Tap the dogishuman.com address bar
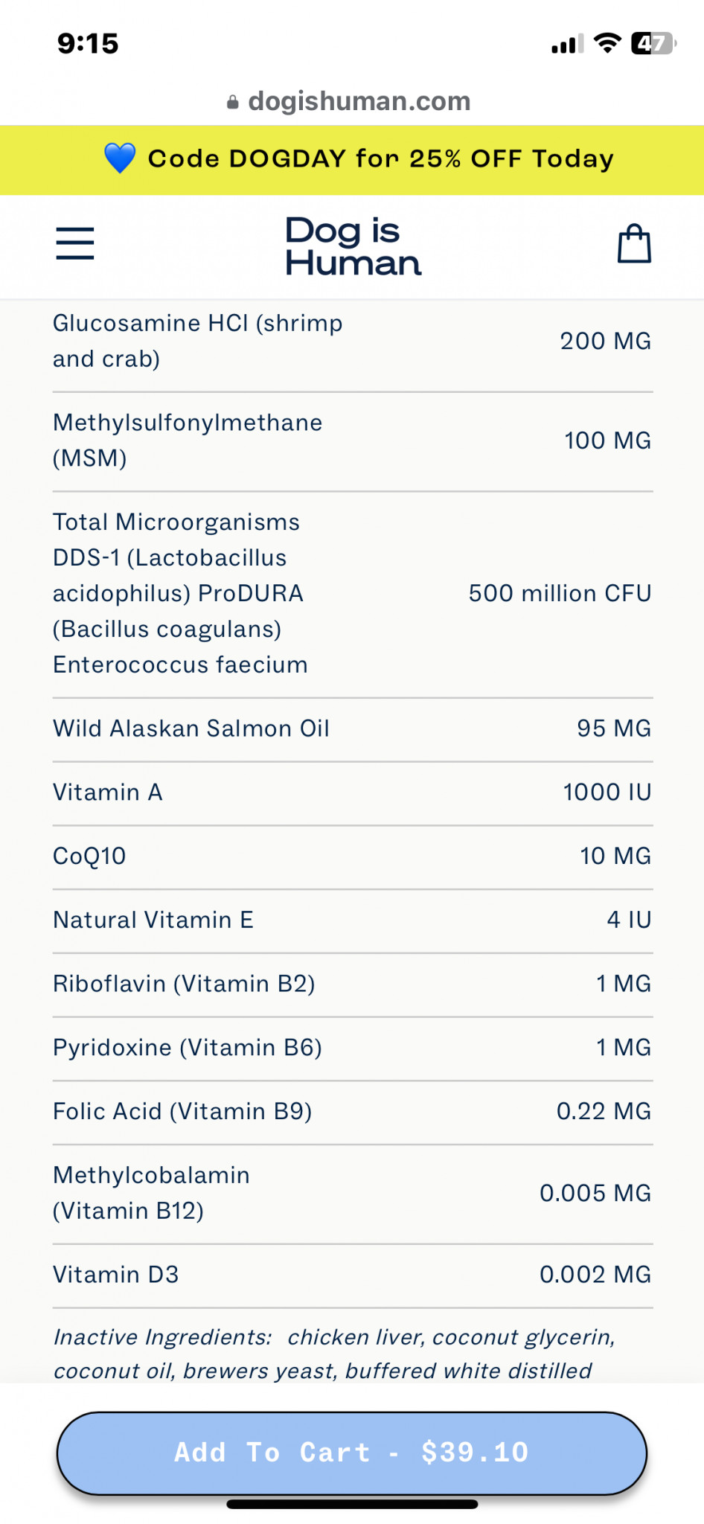Viewport: 704px width, 1524px height. tap(359, 101)
